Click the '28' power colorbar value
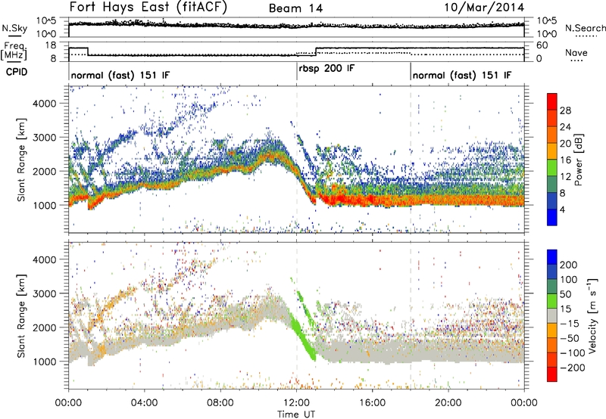This screenshot has width=606, height=419. [565, 110]
